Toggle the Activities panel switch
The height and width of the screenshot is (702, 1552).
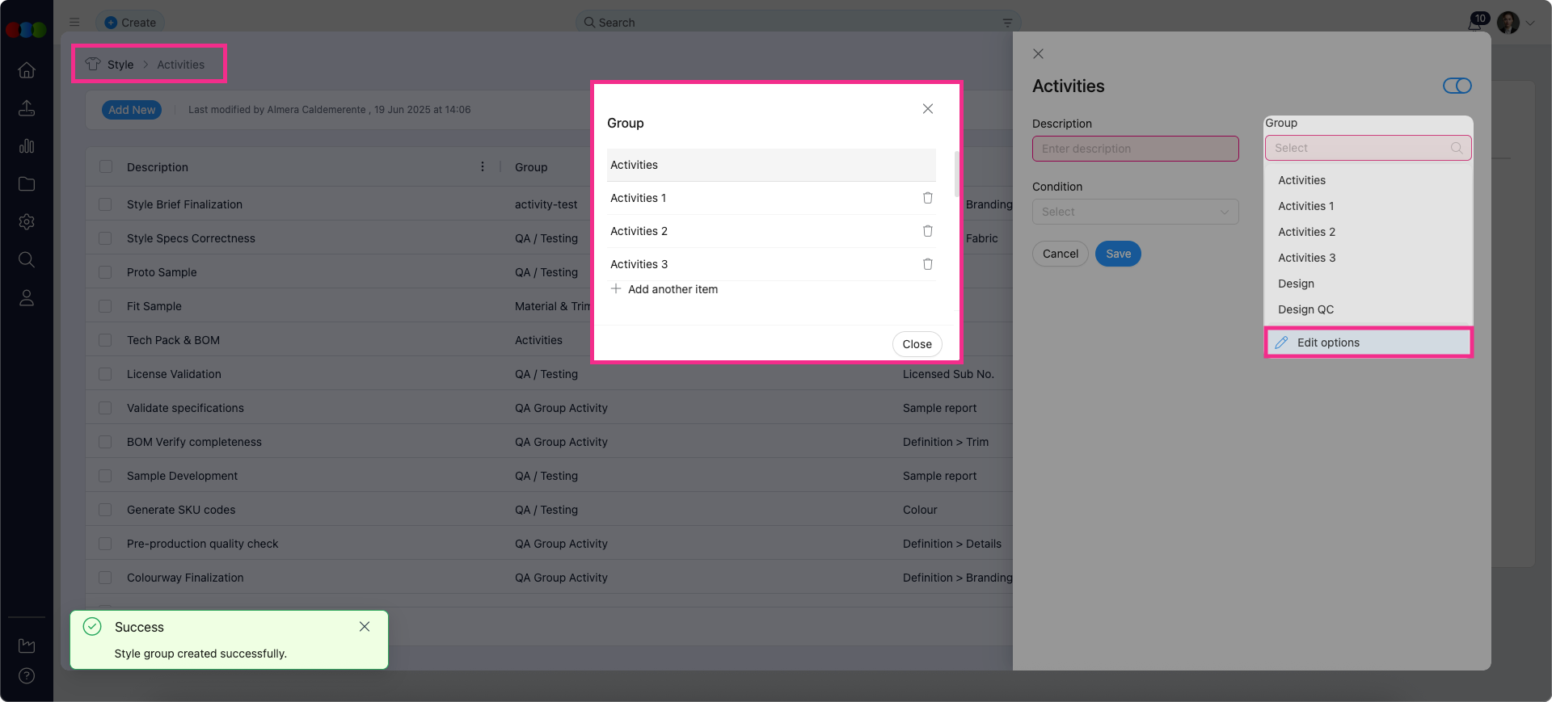(1457, 86)
